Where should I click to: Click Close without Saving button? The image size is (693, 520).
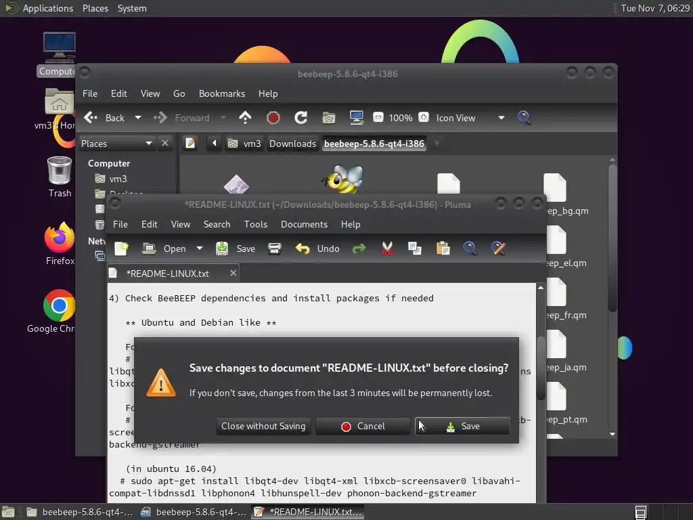click(263, 427)
